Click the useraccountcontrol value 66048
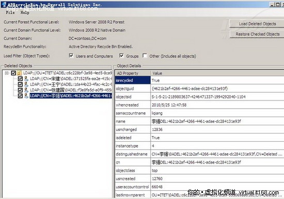This screenshot has width=284, height=199. pos(157,187)
